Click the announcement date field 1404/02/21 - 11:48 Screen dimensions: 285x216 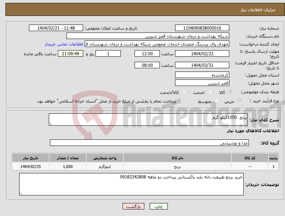coord(56,28)
